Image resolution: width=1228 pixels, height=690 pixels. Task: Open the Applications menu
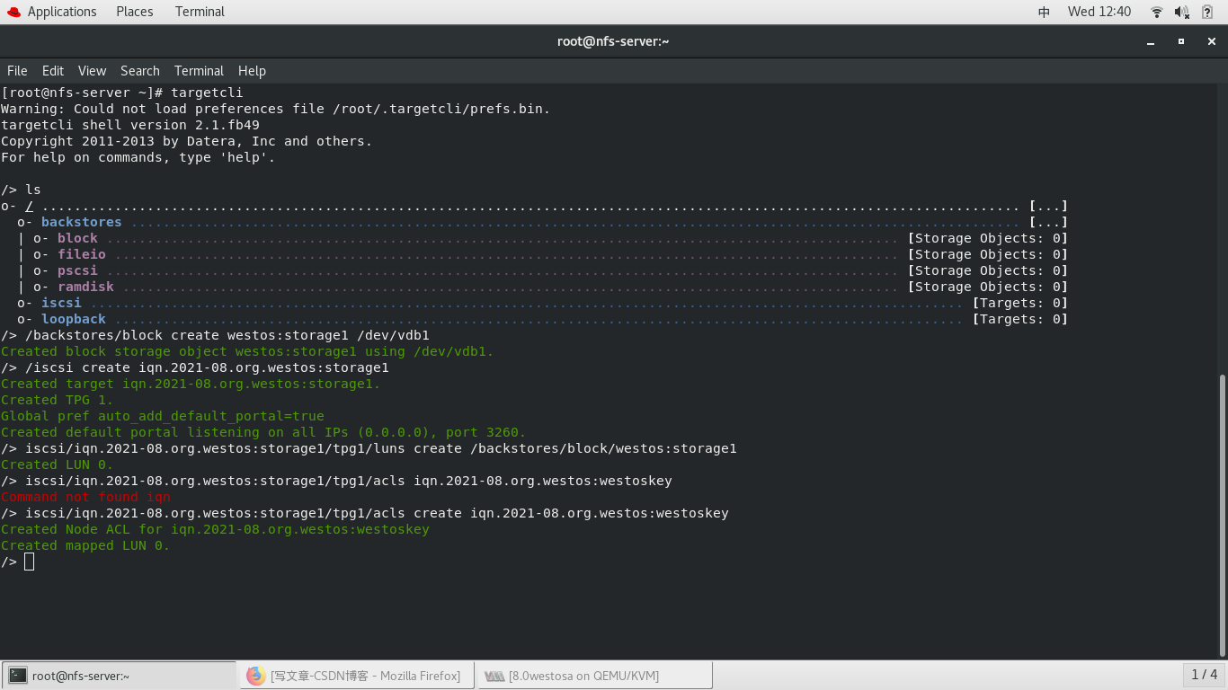(62, 12)
